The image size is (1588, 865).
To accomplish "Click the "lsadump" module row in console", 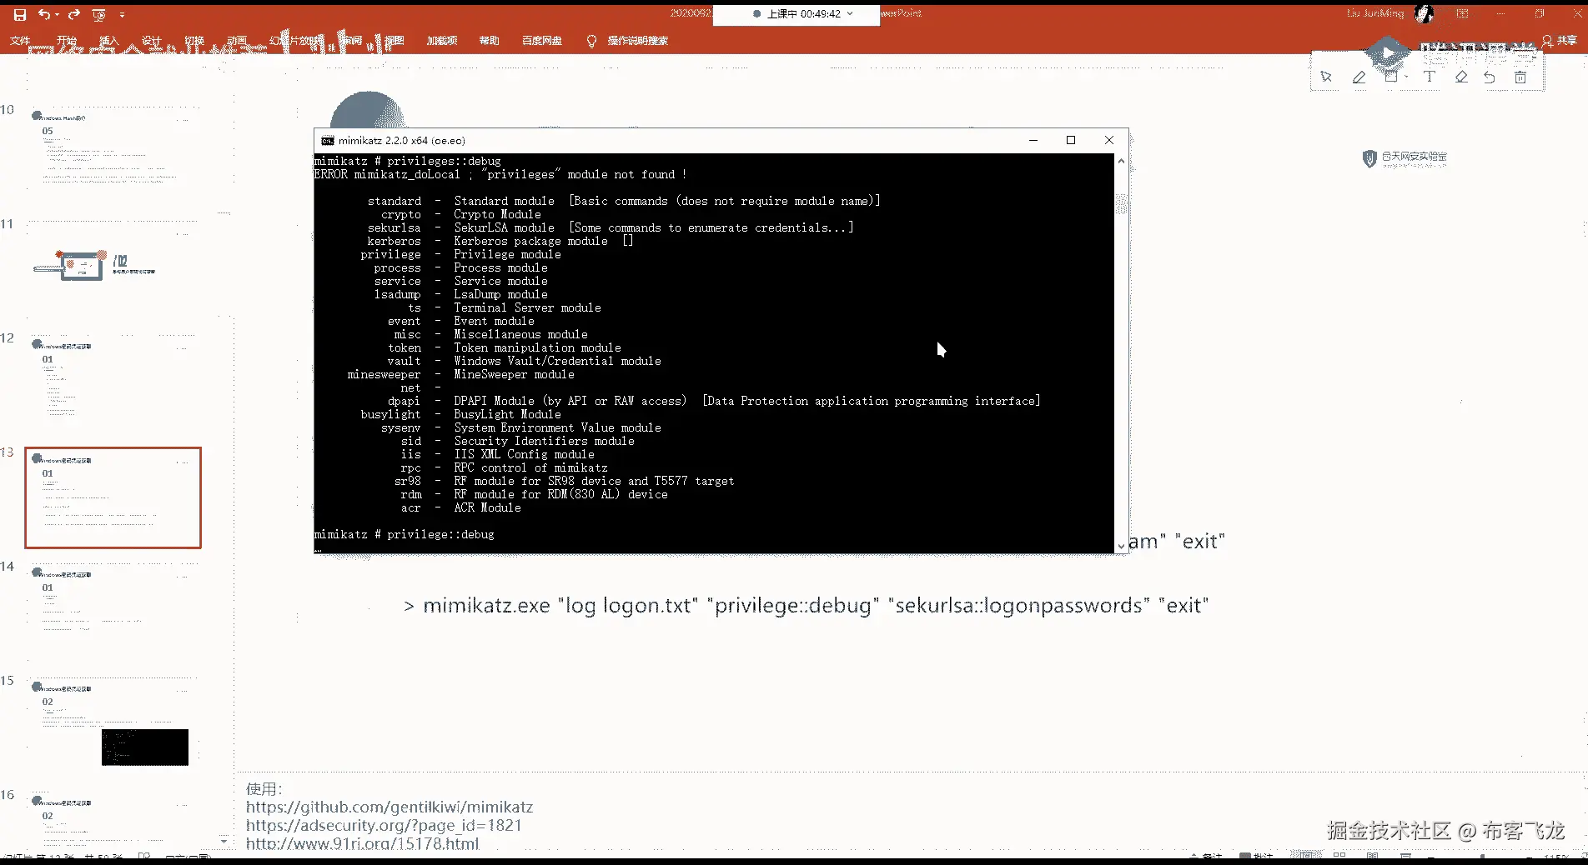I will [461, 295].
